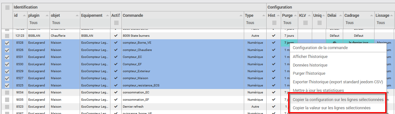Uncheck row 8531 Compteur_EC checkbox
Viewport: 395px width, 114px height.
[x=7, y=57]
